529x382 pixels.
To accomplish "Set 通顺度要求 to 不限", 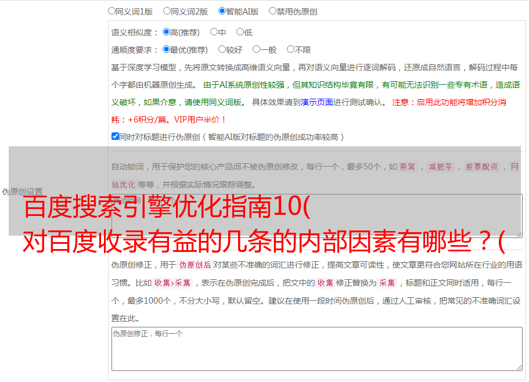I will (x=290, y=49).
